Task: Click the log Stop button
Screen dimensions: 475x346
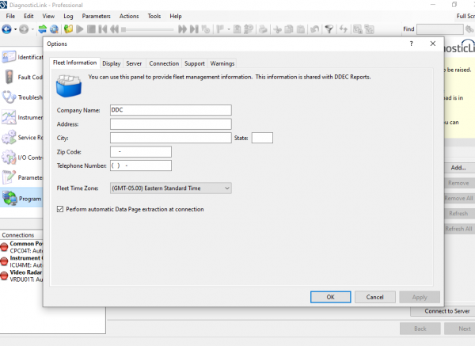Action: click(91, 29)
